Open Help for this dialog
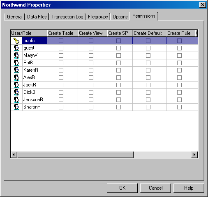The image size is (208, 197). pyautogui.click(x=189, y=188)
